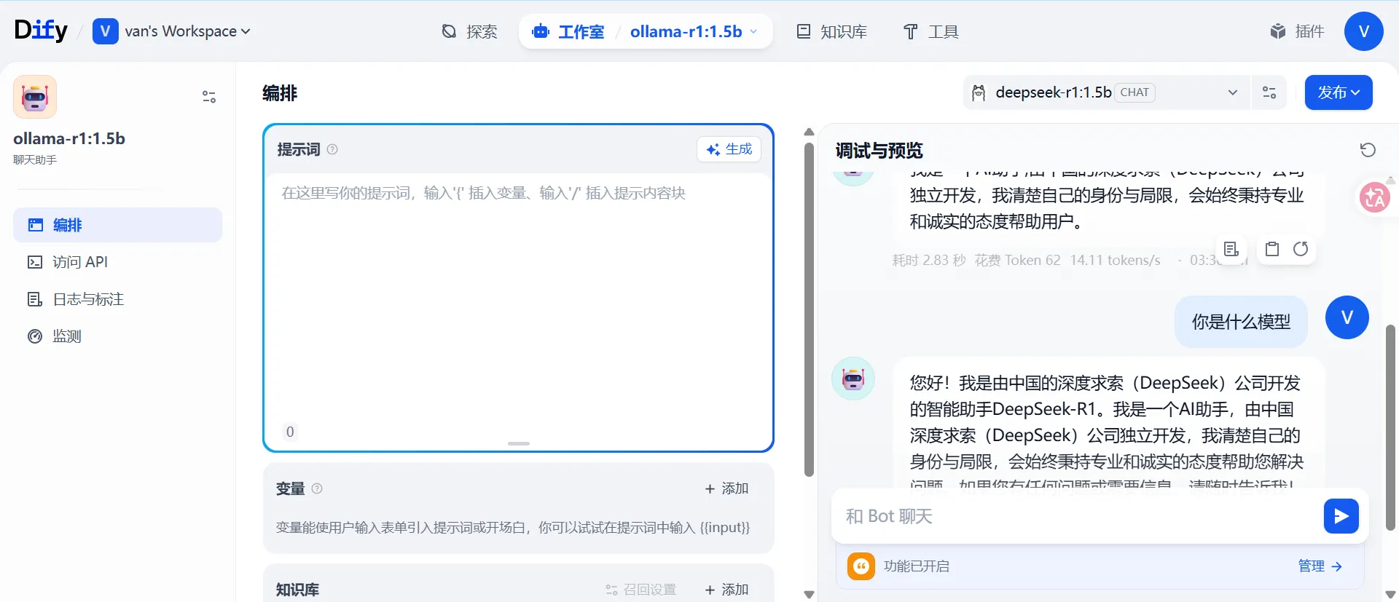Screen dimensions: 1399x602
Task: Click the CHAT badge on the model selector
Action: (x=1135, y=92)
